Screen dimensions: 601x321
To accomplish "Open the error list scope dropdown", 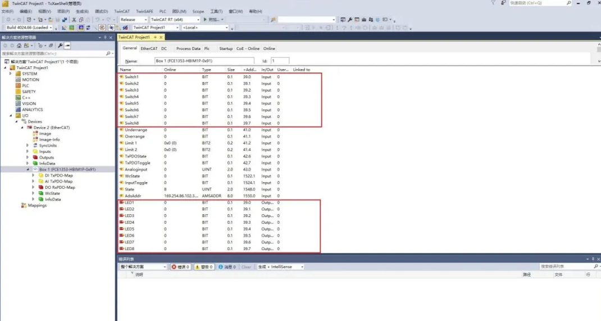I will (x=143, y=267).
